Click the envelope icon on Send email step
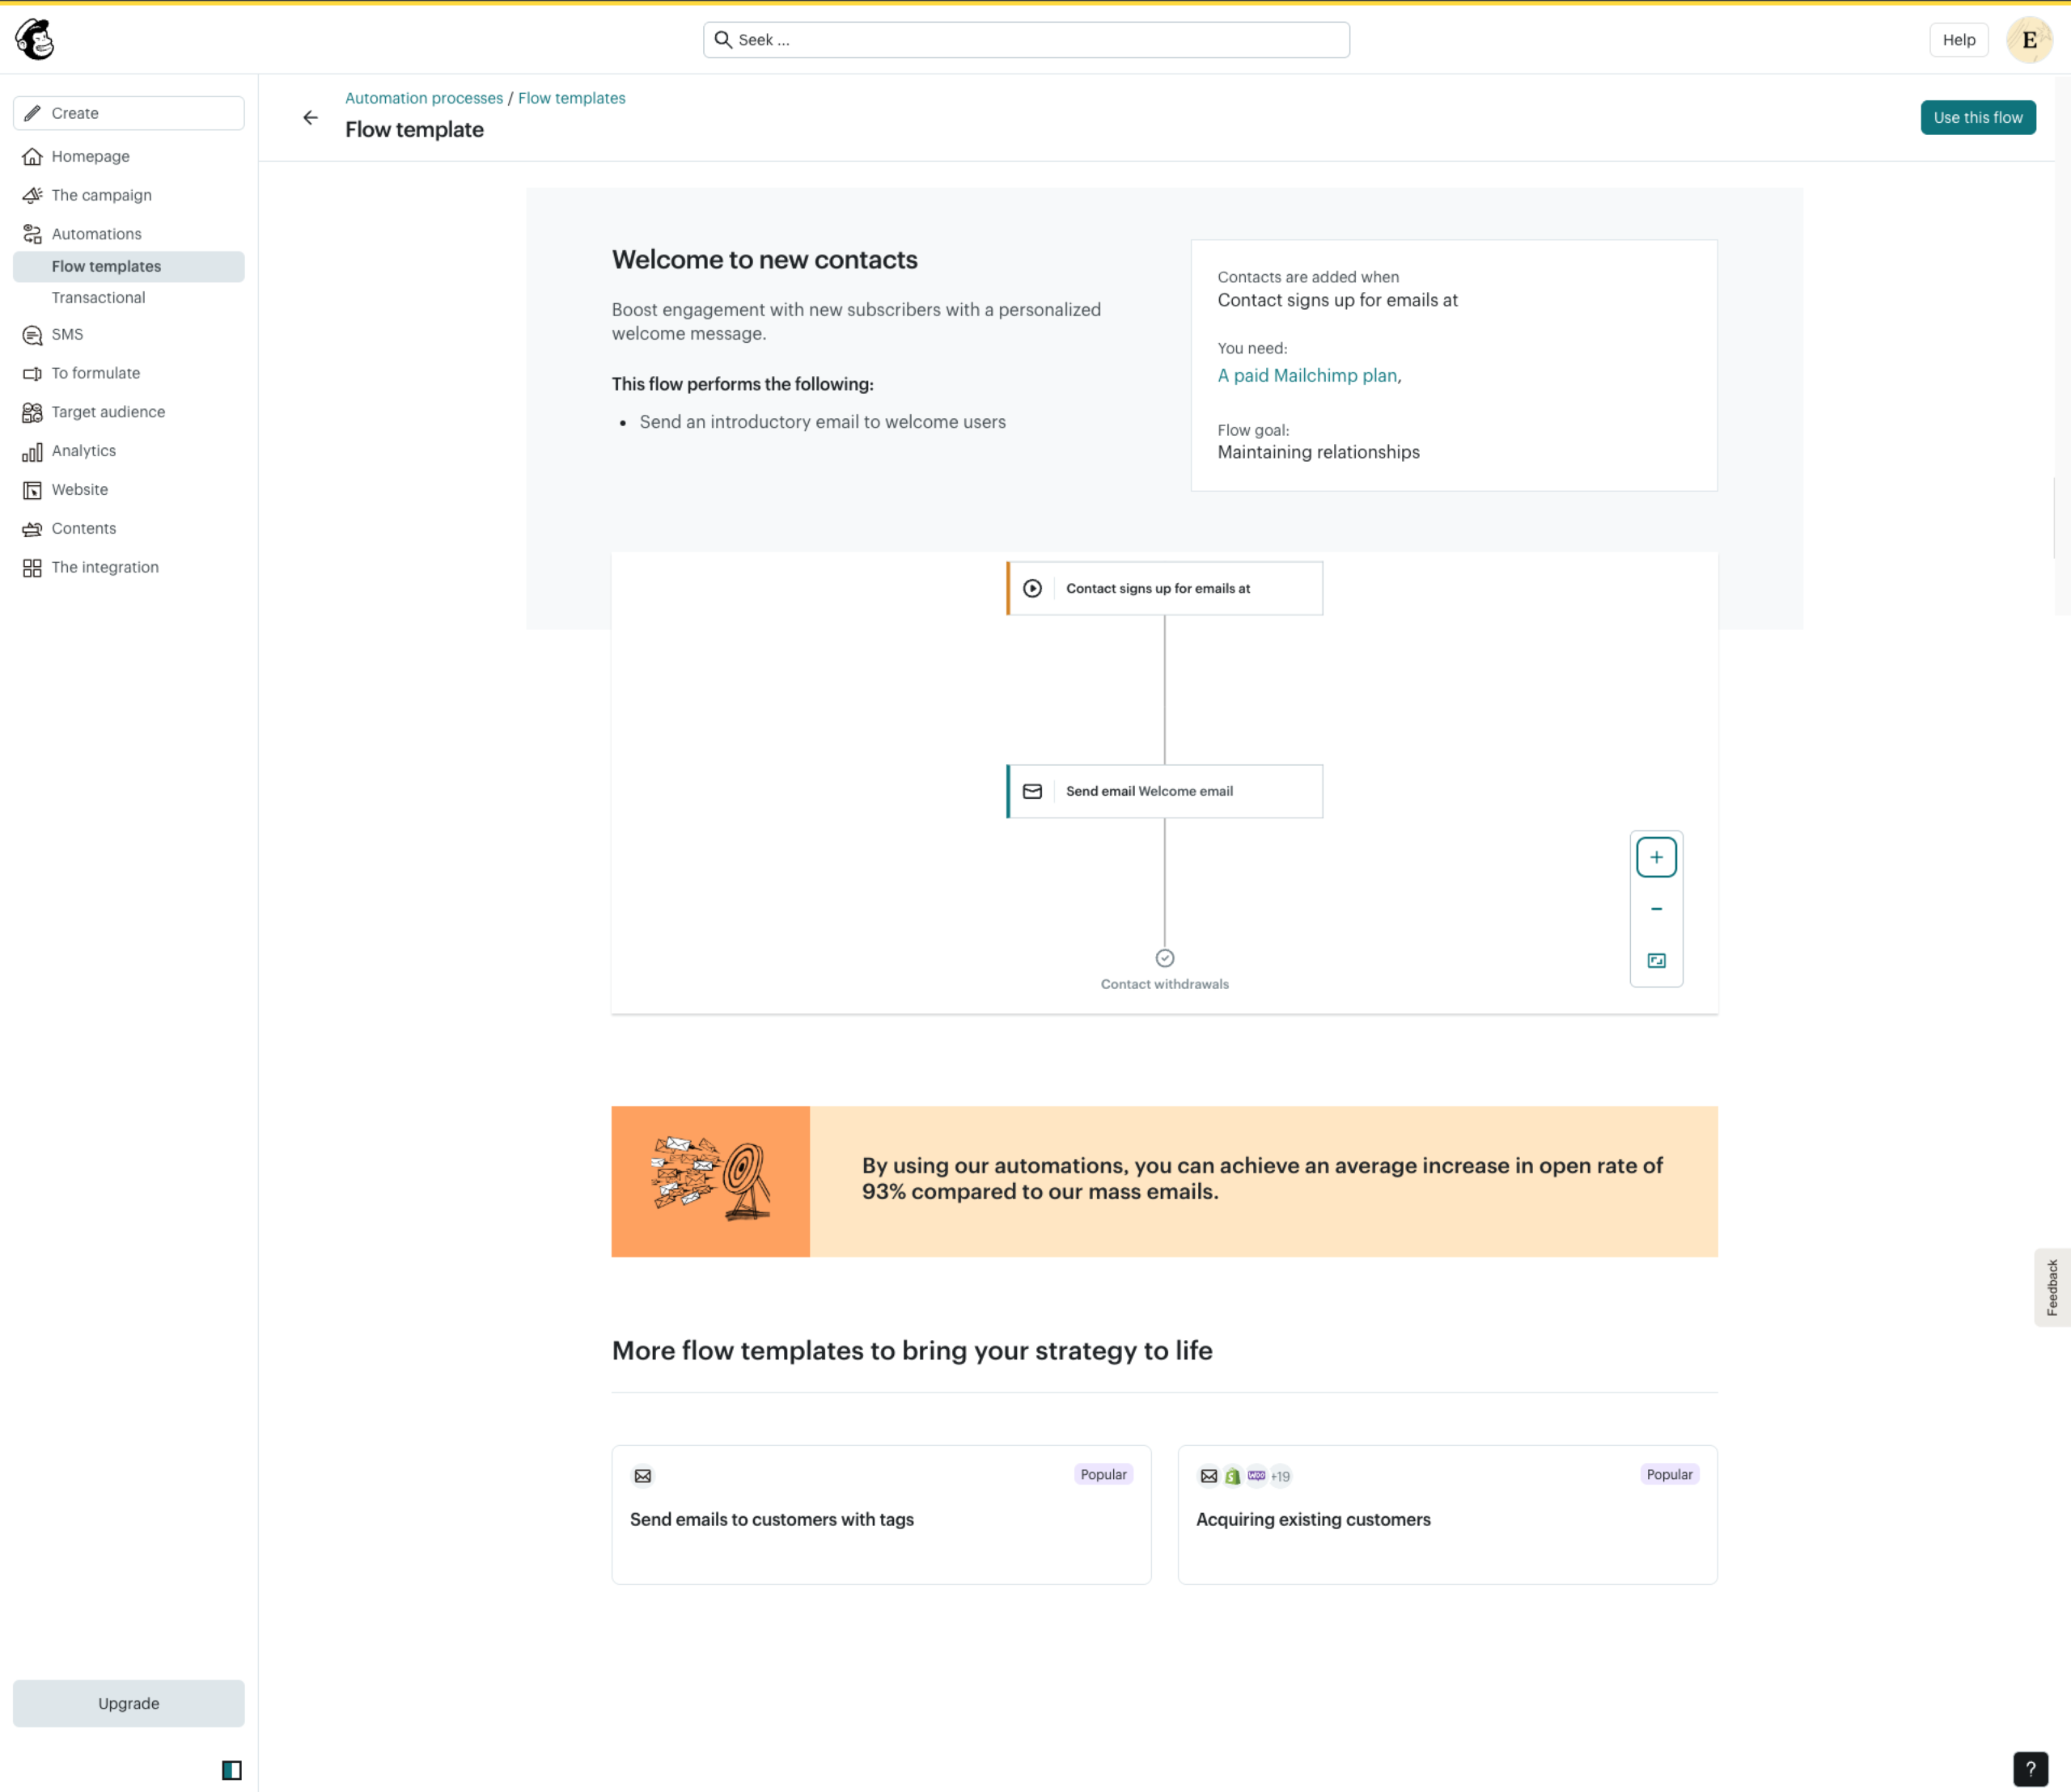The image size is (2071, 1792). (x=1032, y=792)
